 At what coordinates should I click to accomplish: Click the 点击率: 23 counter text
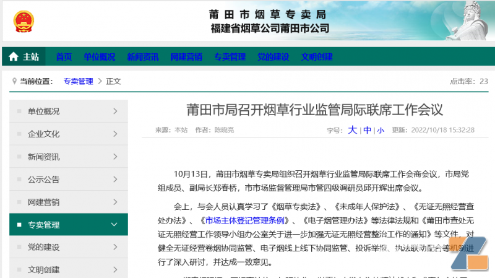(x=469, y=82)
